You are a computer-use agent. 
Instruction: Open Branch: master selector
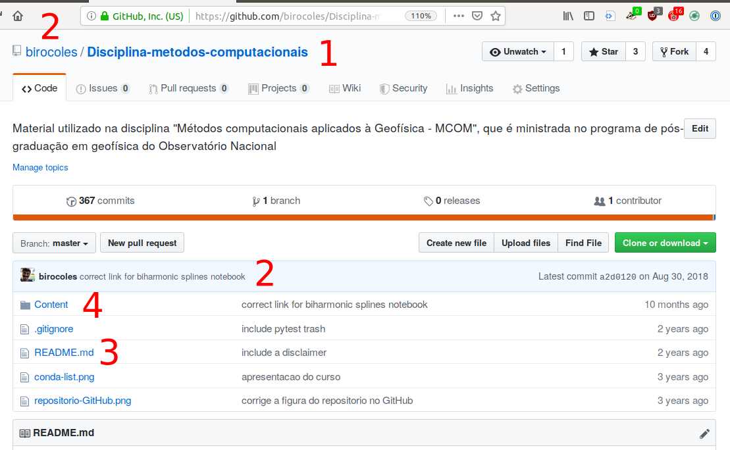pos(54,243)
